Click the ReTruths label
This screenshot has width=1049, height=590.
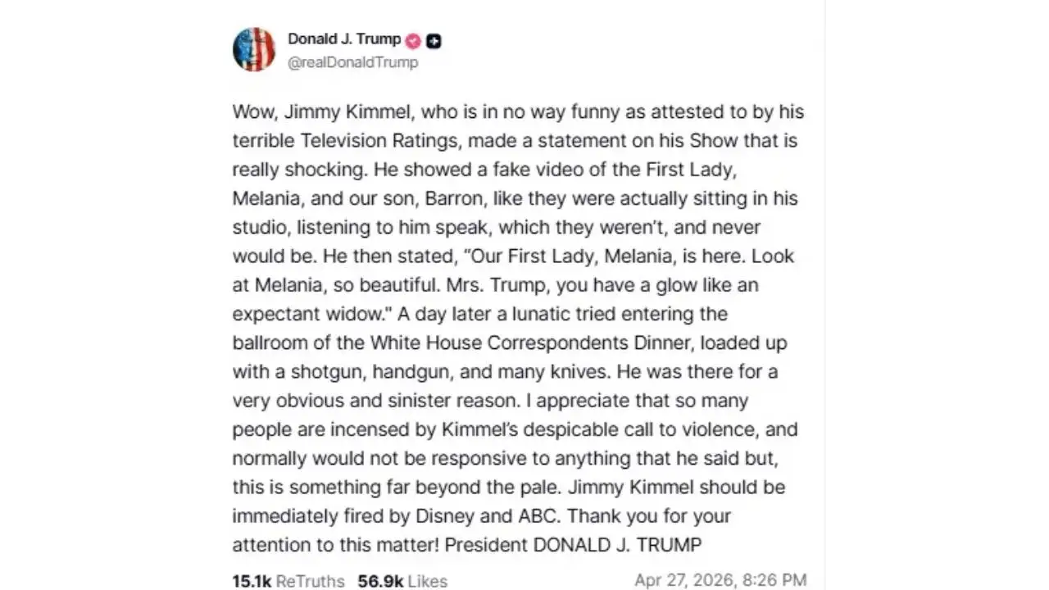pyautogui.click(x=310, y=581)
